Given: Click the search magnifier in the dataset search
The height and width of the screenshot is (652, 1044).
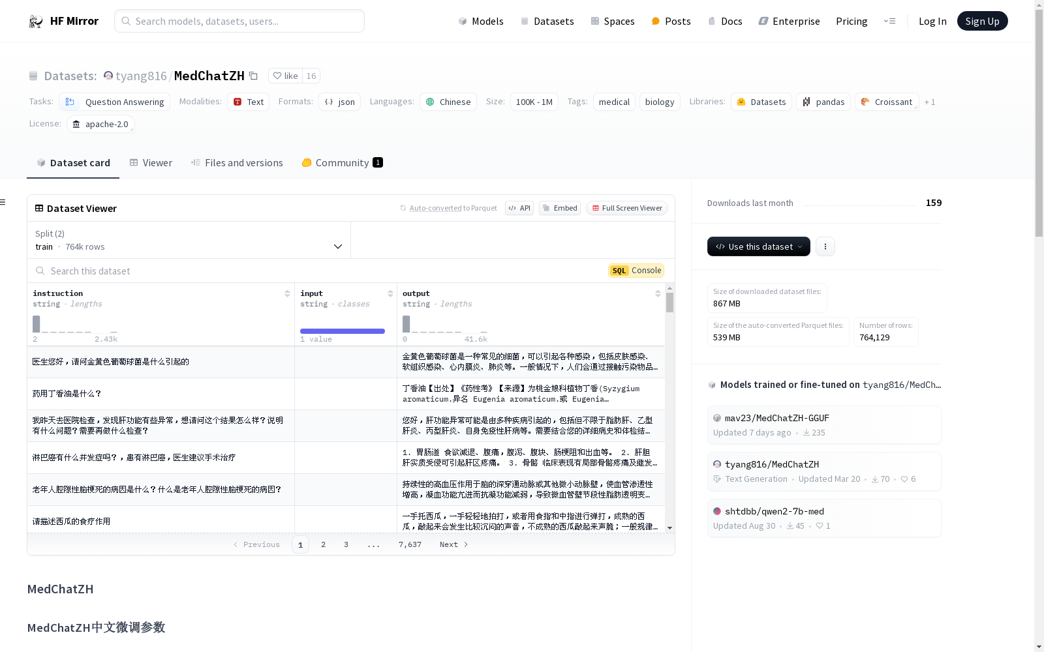Looking at the screenshot, I should (40, 271).
